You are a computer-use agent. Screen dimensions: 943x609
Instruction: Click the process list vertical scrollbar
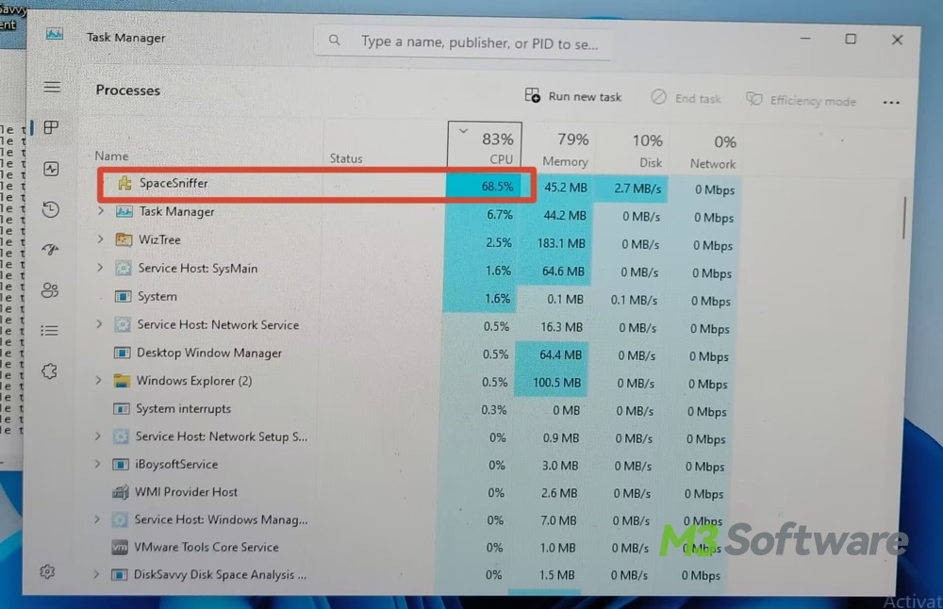[x=903, y=218]
